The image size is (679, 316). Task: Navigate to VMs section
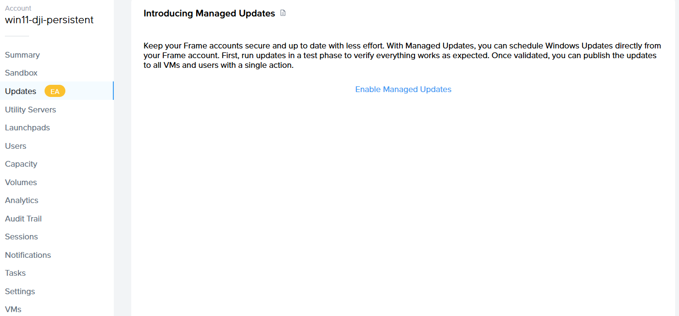tap(13, 309)
